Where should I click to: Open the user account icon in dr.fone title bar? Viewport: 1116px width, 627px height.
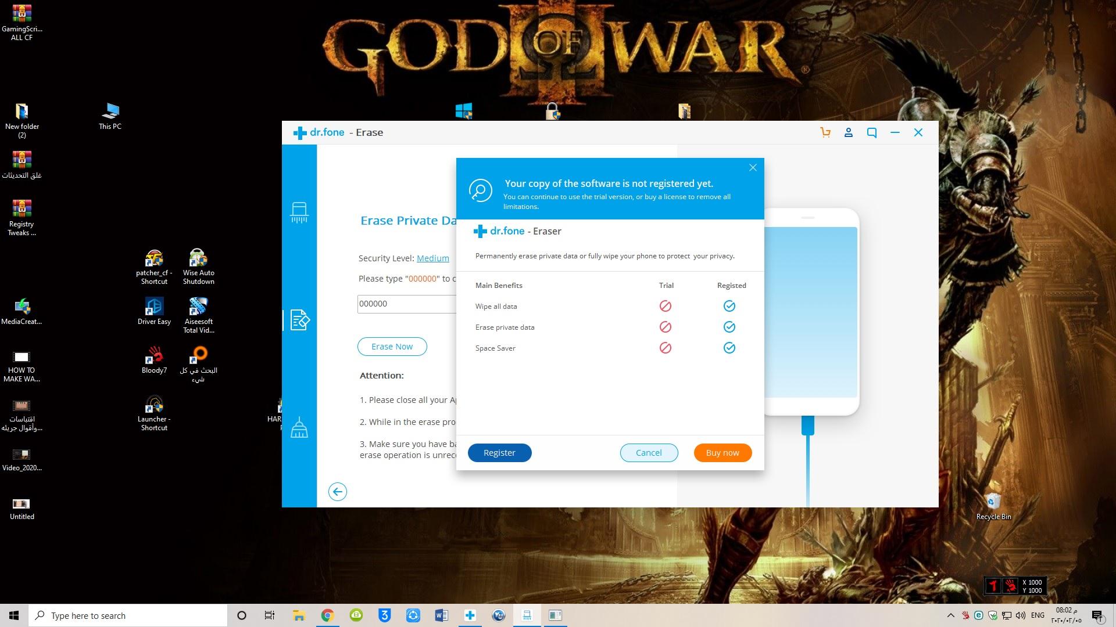[x=849, y=132]
